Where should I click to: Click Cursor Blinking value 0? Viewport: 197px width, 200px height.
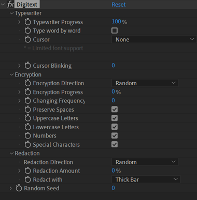[x=113, y=65]
